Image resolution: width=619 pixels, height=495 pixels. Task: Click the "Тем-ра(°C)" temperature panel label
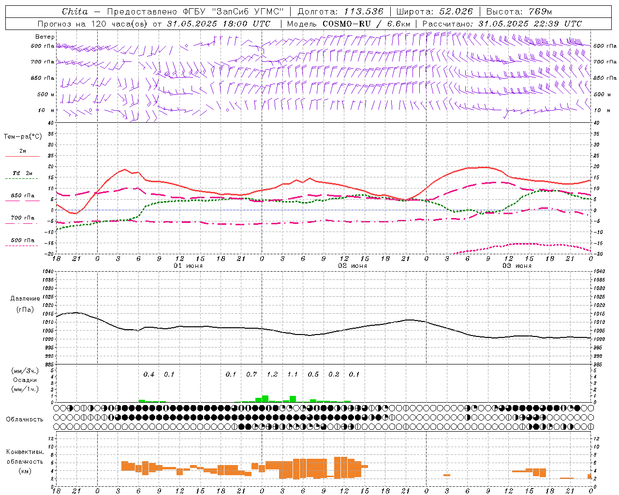click(x=23, y=137)
